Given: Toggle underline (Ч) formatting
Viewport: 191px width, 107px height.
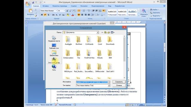Looking at the screenshot, I should (48, 15).
